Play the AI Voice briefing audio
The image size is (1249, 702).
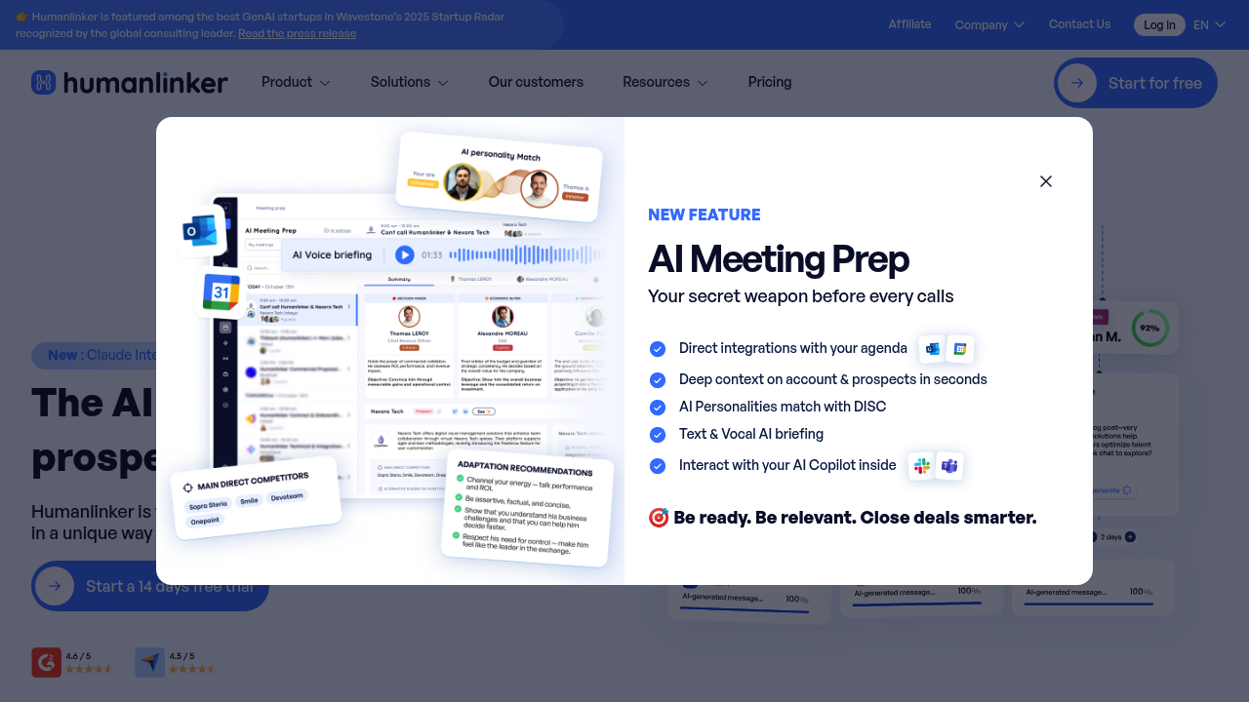(404, 254)
